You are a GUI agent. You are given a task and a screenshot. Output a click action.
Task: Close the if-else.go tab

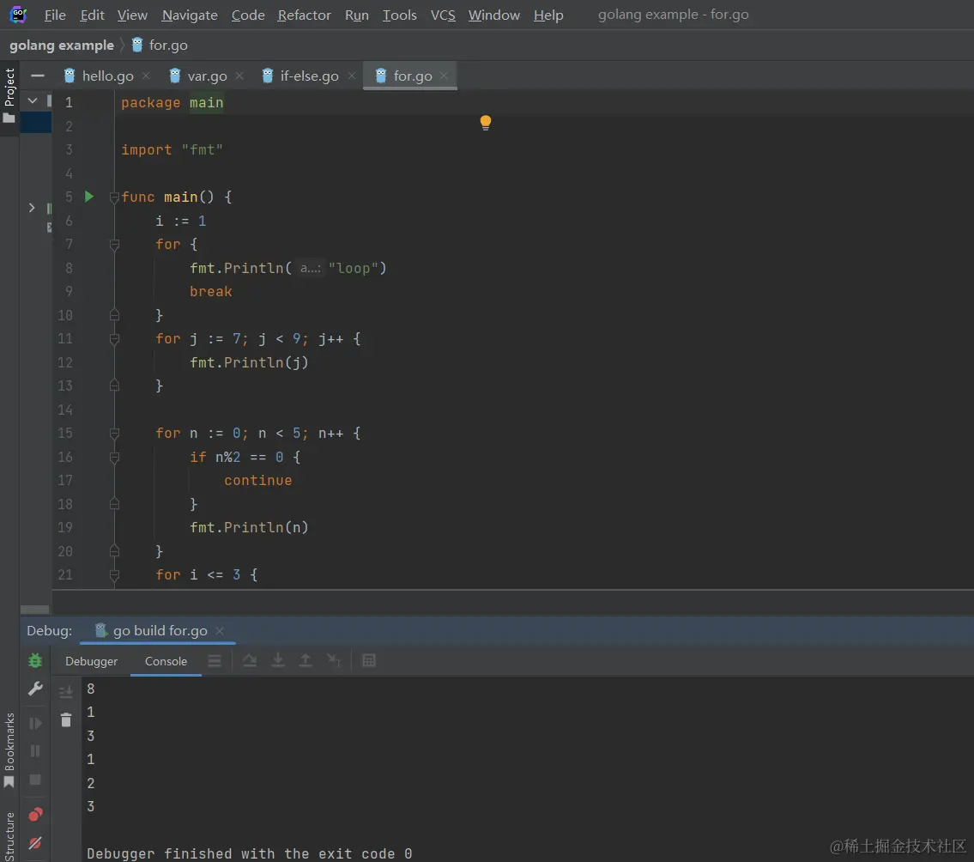352,76
